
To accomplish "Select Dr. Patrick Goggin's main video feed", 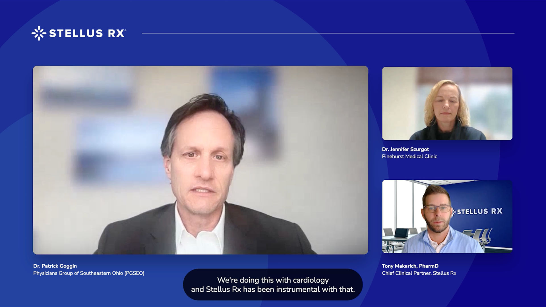I will [200, 160].
